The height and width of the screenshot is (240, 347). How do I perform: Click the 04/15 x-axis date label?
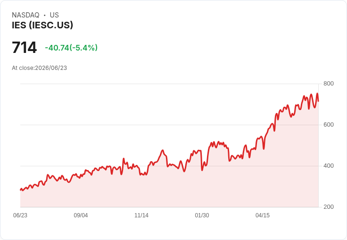263,215
